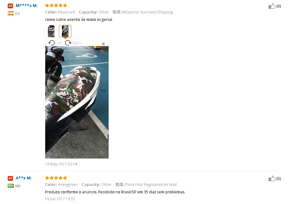Click the large camouflage seat cover photo
Screen dimensions: 288x204
77,102
